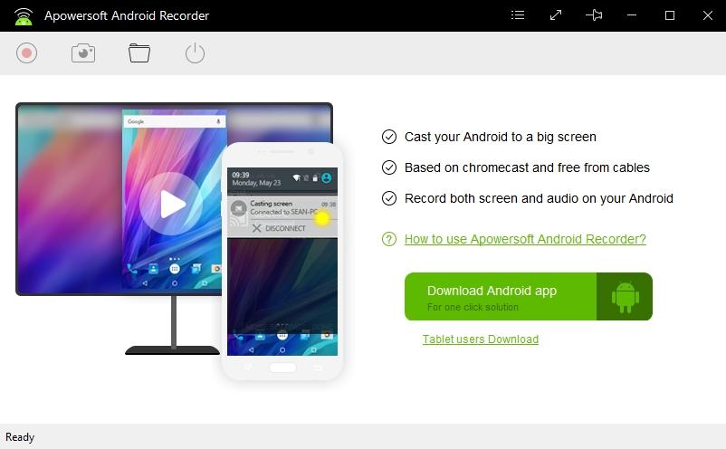Start recording with the red record button
This screenshot has width=726, height=449.
pyautogui.click(x=26, y=53)
